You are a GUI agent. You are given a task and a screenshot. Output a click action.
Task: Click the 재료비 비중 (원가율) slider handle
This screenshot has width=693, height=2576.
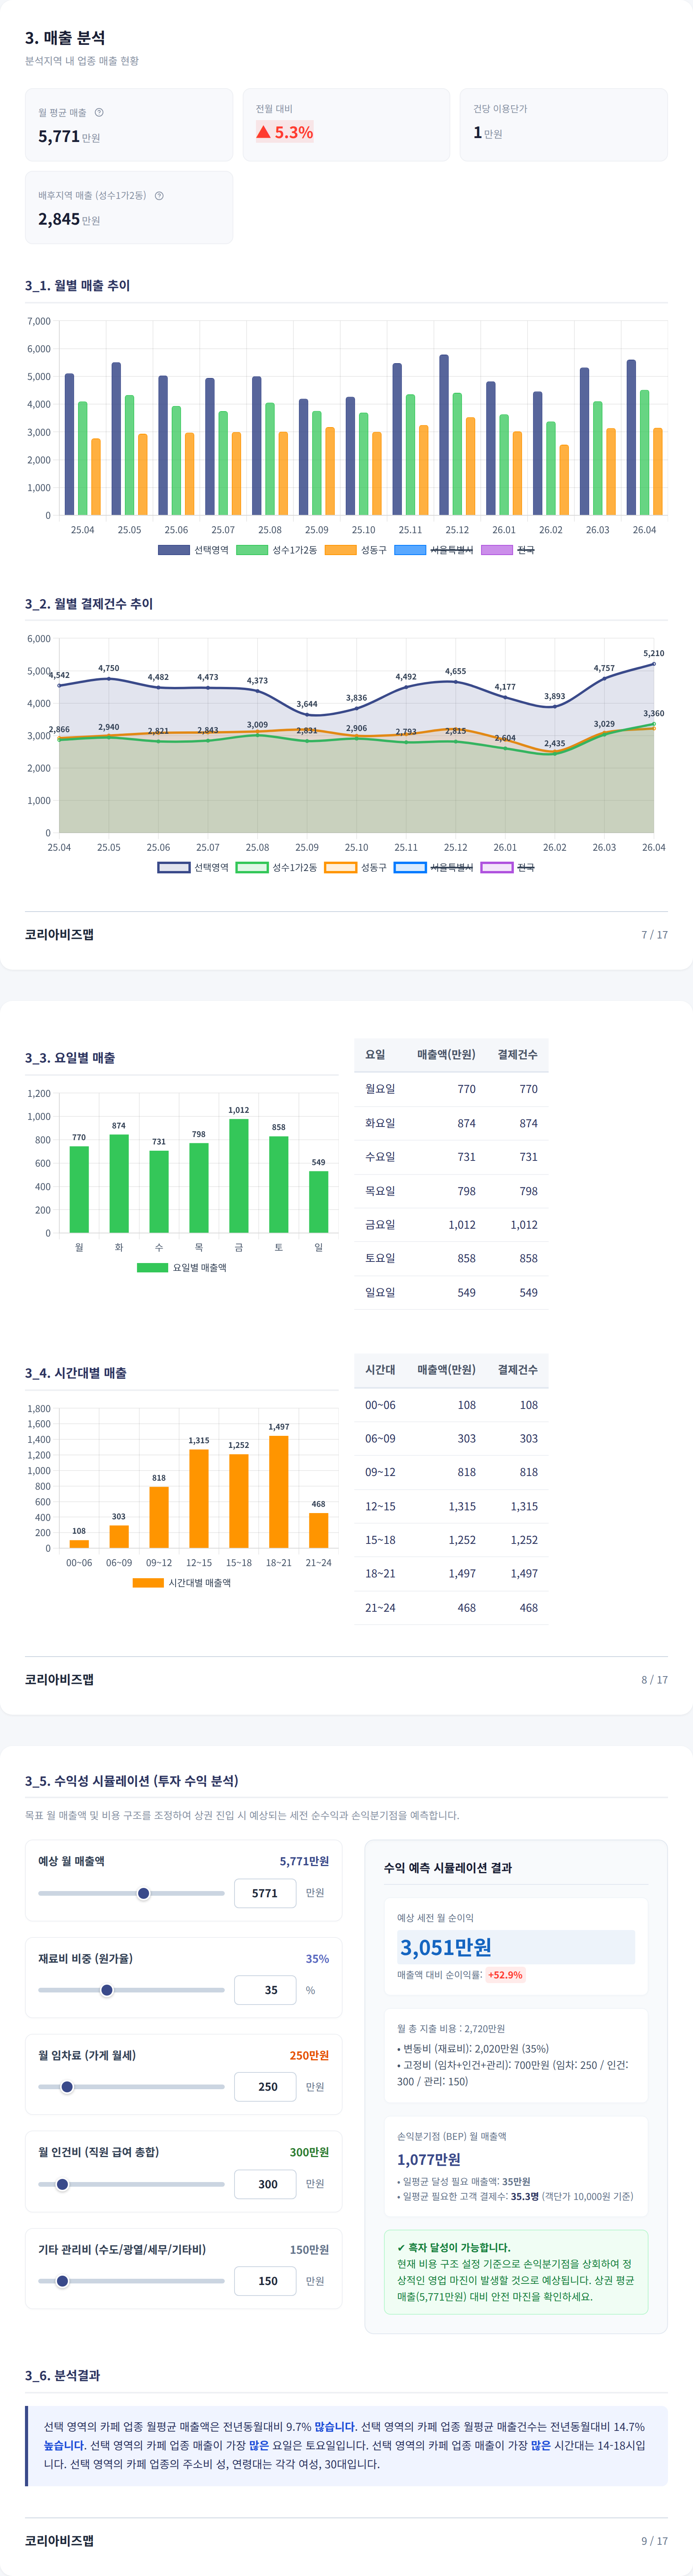(x=107, y=1990)
